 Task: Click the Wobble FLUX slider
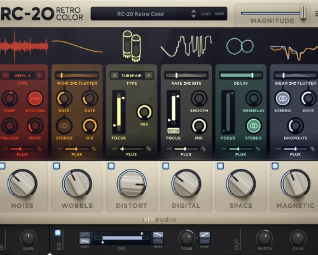[77, 149]
